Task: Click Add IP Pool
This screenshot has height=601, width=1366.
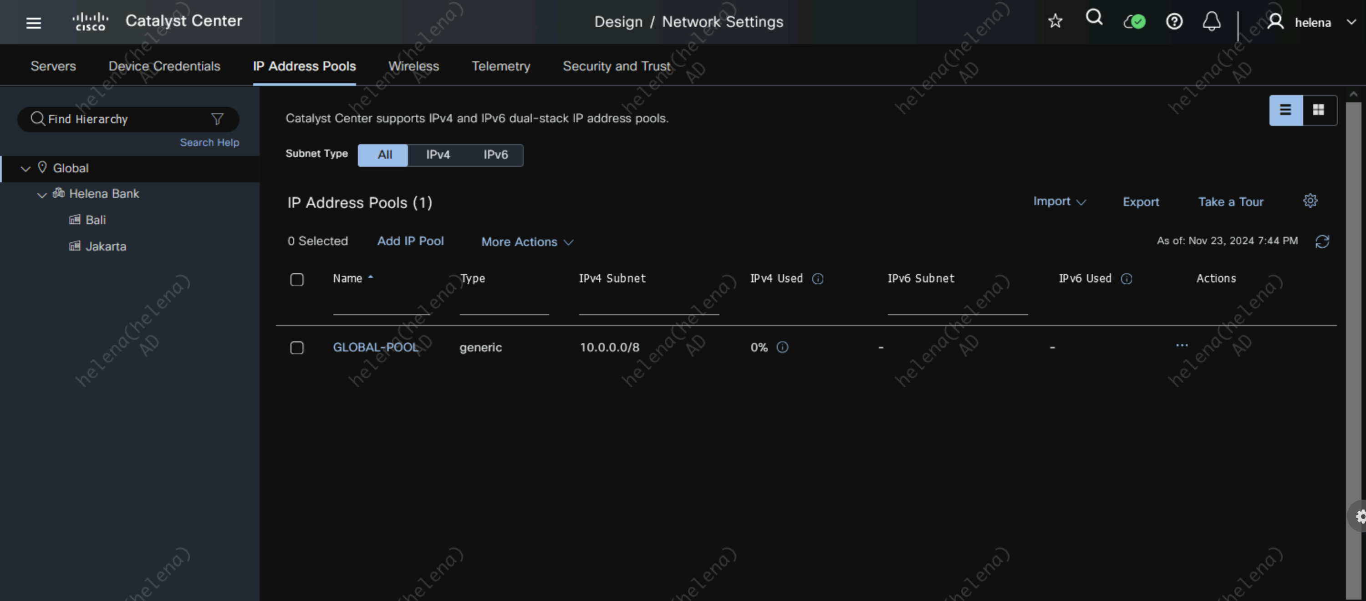Action: [x=410, y=241]
